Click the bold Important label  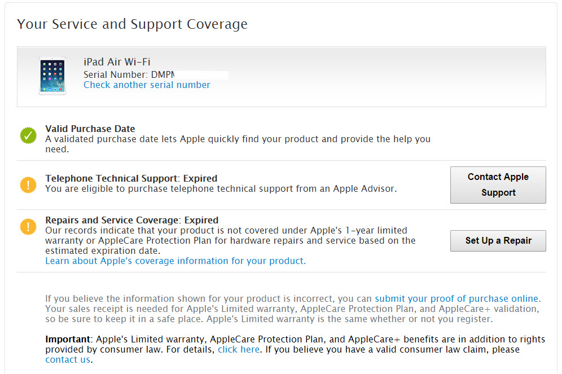[69, 340]
